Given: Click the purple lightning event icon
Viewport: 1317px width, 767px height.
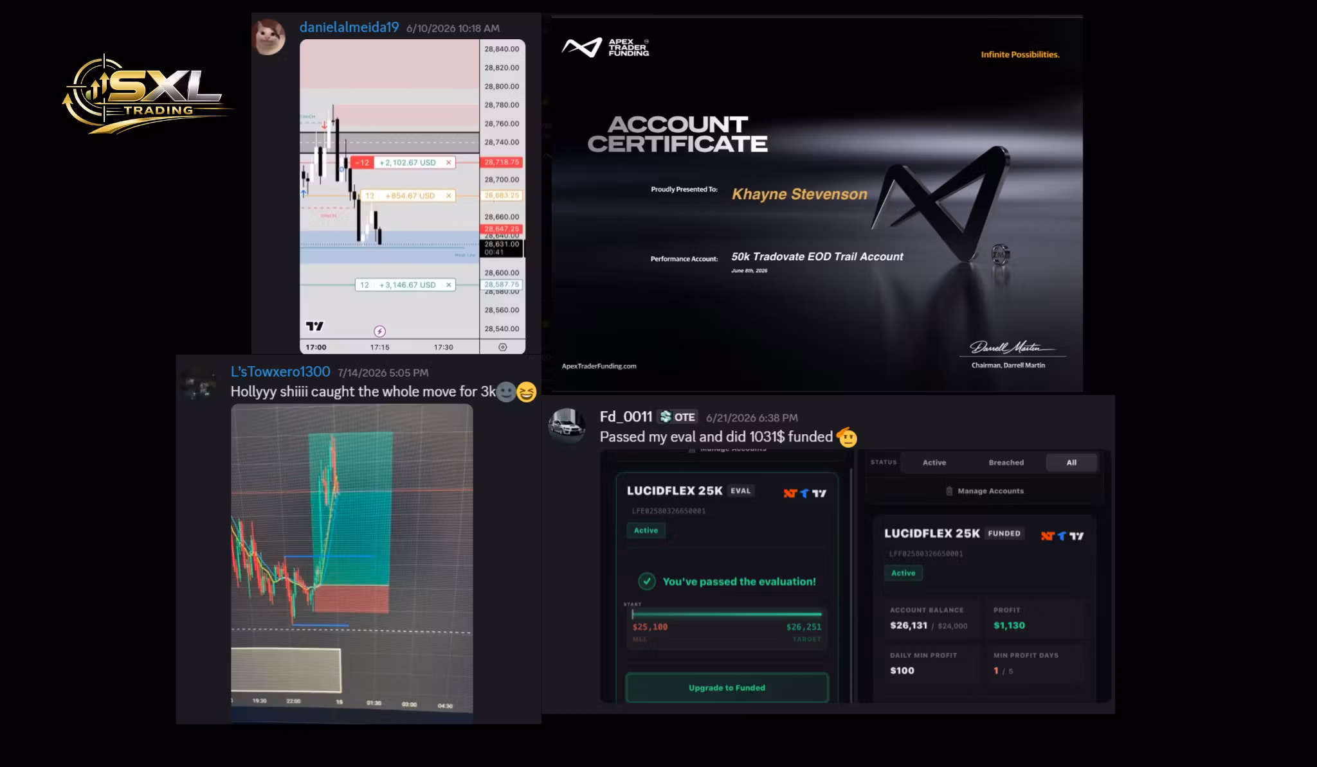Looking at the screenshot, I should pos(380,331).
